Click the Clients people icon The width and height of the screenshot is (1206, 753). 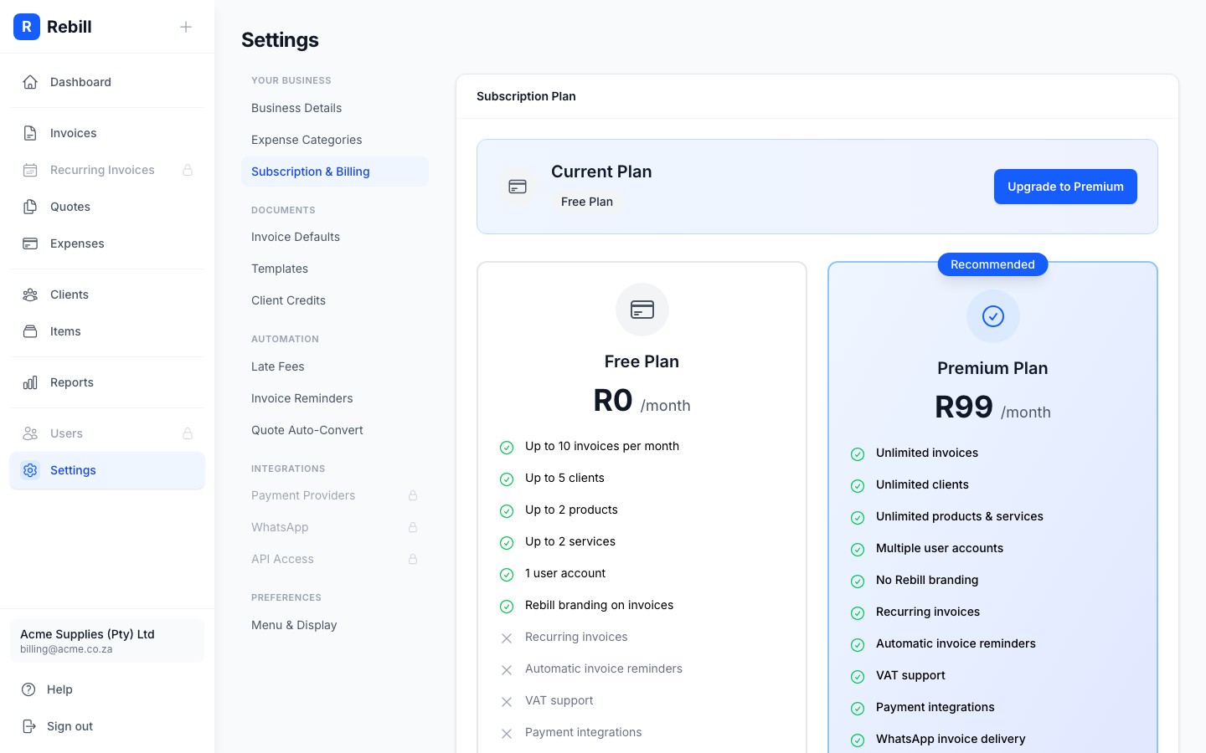click(30, 295)
